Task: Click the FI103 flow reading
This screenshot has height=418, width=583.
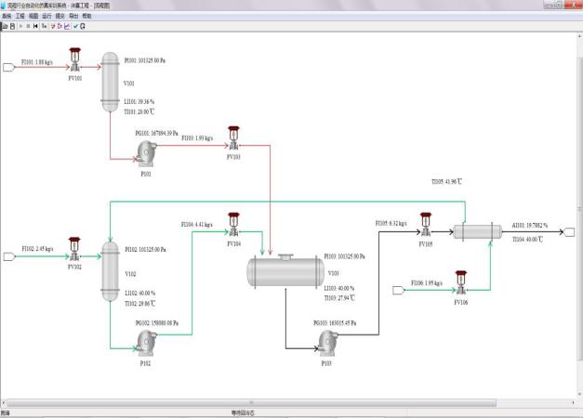Action: 197,137
